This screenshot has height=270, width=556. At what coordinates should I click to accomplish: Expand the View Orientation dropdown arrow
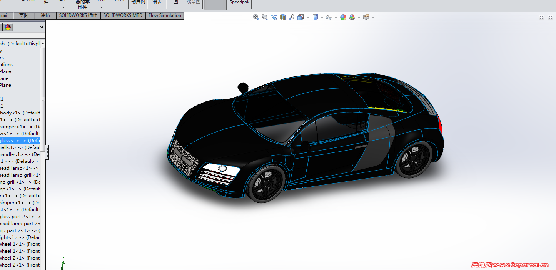click(x=307, y=18)
